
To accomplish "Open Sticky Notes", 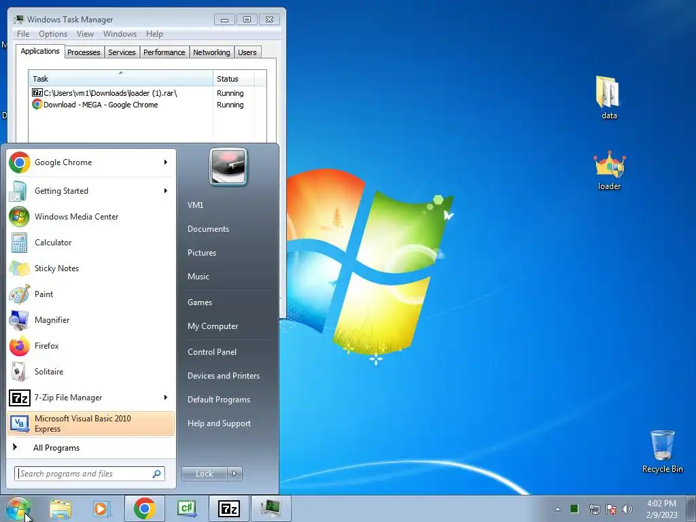I will click(x=91, y=268).
